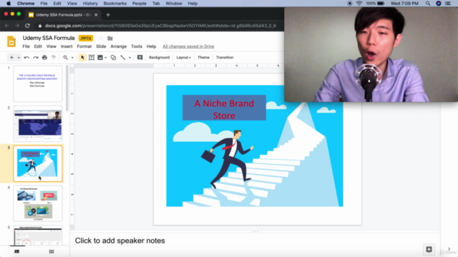
Task: Click All changes saved in Drive link
Action: tap(188, 46)
